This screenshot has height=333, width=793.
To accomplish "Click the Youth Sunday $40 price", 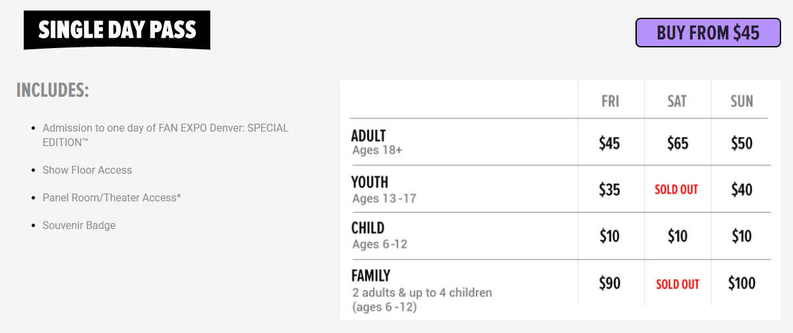I will click(742, 190).
